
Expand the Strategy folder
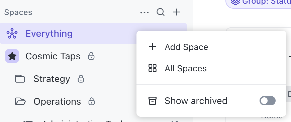[20, 79]
